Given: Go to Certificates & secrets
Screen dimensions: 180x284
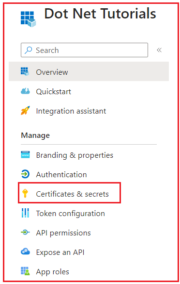Looking at the screenshot, I should click(x=72, y=194).
